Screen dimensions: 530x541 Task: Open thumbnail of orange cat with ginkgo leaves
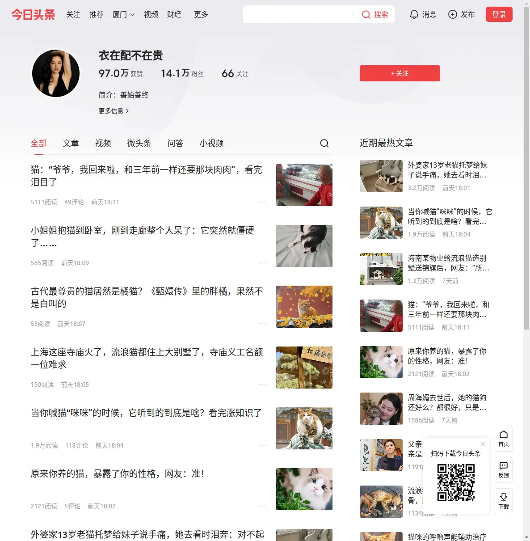[x=304, y=307]
